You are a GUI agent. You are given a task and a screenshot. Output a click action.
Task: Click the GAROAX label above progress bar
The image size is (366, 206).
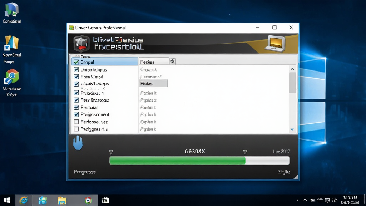(x=195, y=152)
